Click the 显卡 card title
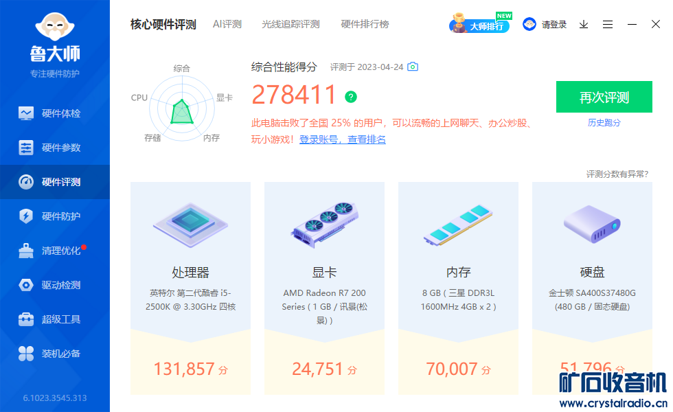673x412 pixels. coord(324,272)
